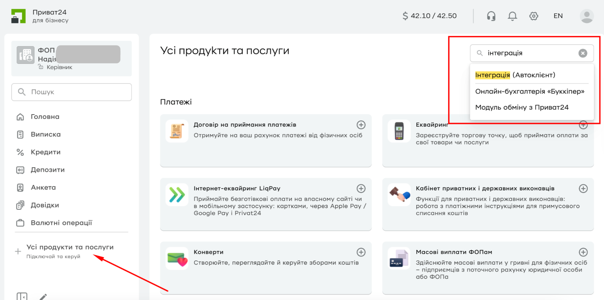604x300 pixels.
Task: Open Виписка in sidebar
Action: pos(46,134)
